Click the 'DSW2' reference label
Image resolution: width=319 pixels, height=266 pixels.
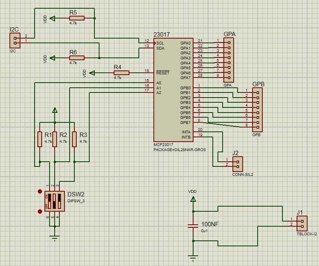[76, 194]
